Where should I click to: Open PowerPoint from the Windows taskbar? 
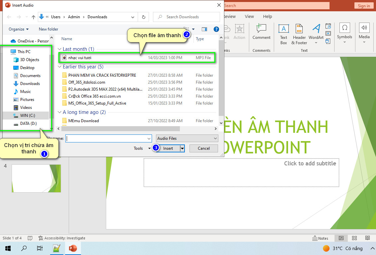[73, 248]
